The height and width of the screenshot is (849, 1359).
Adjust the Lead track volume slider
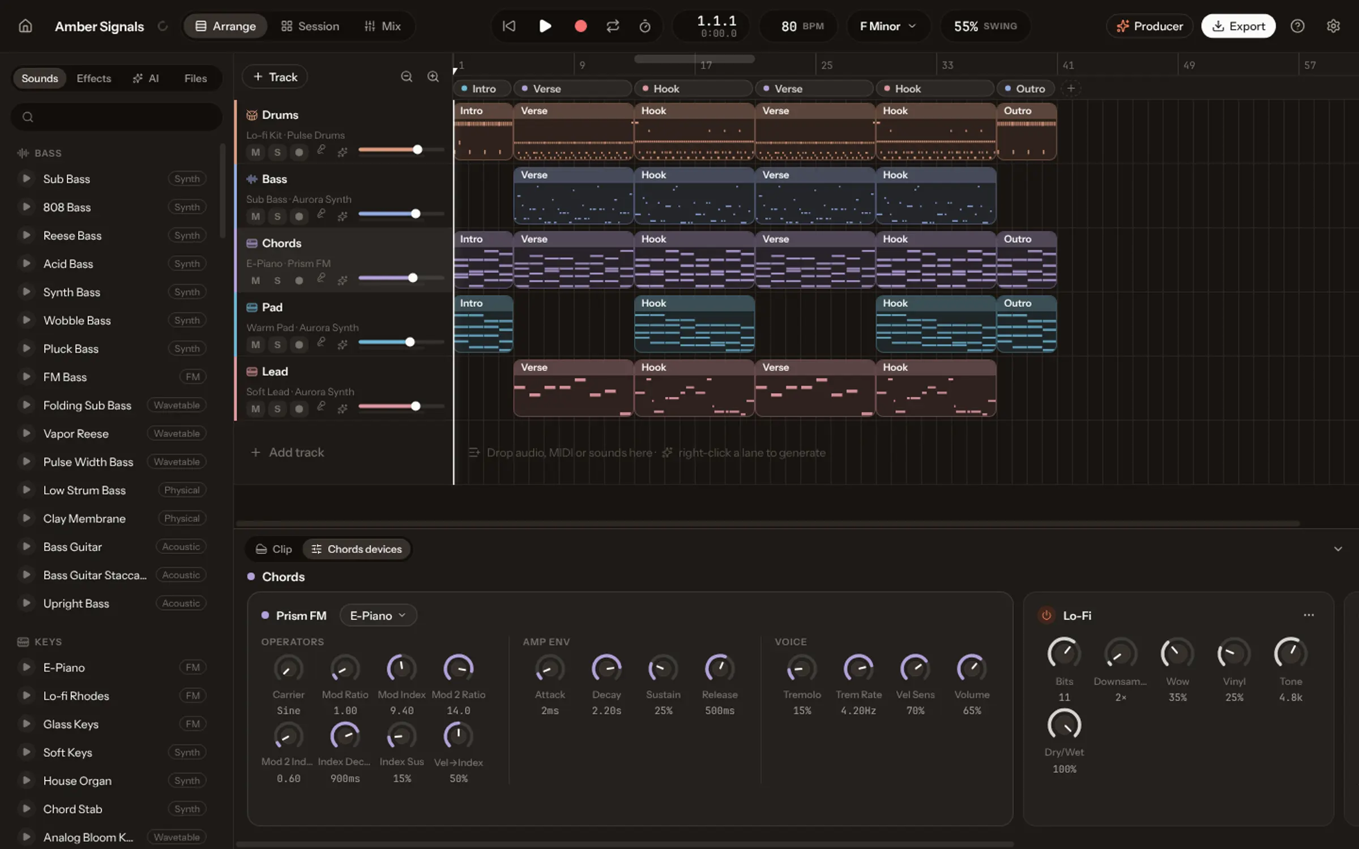[401, 406]
